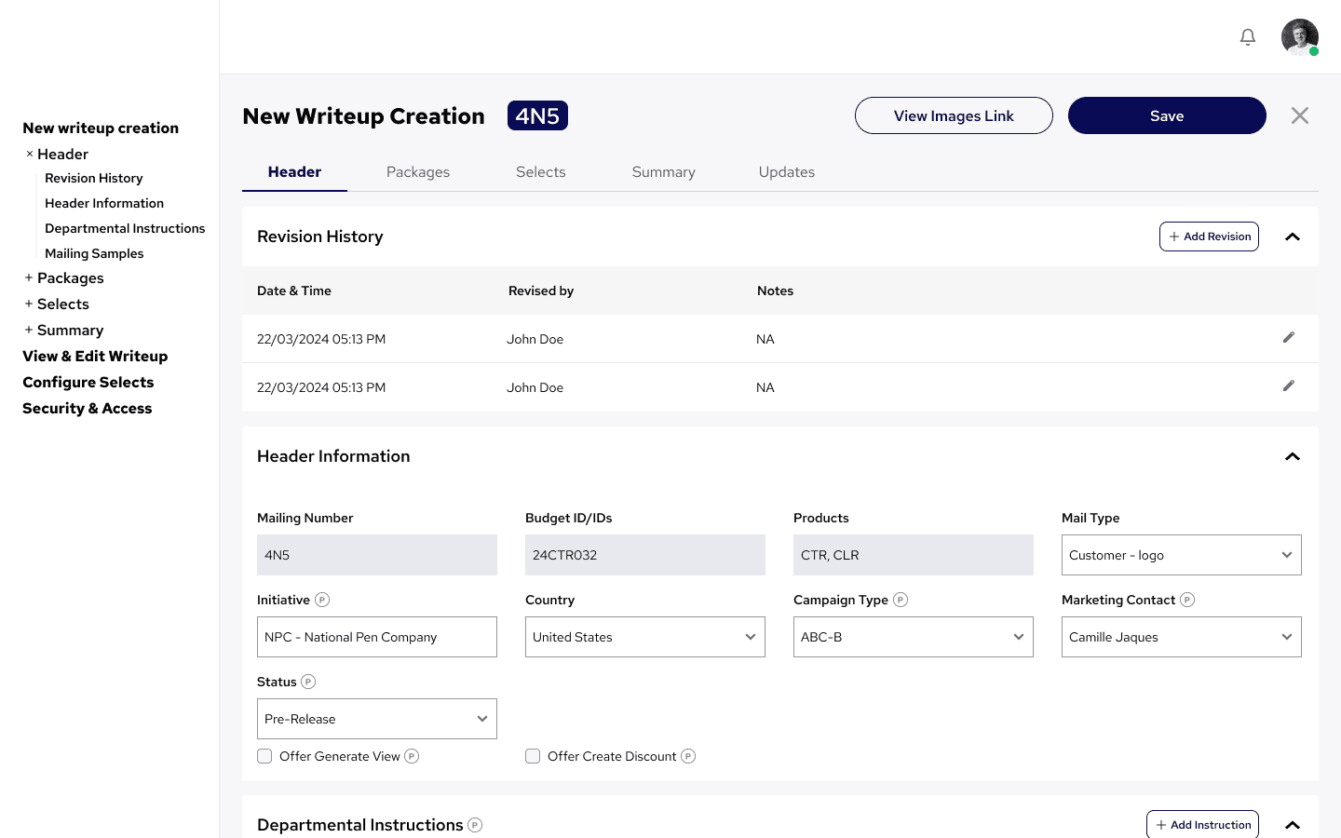Open the Mail Type dropdown
Image resolution: width=1341 pixels, height=838 pixels.
click(1181, 555)
